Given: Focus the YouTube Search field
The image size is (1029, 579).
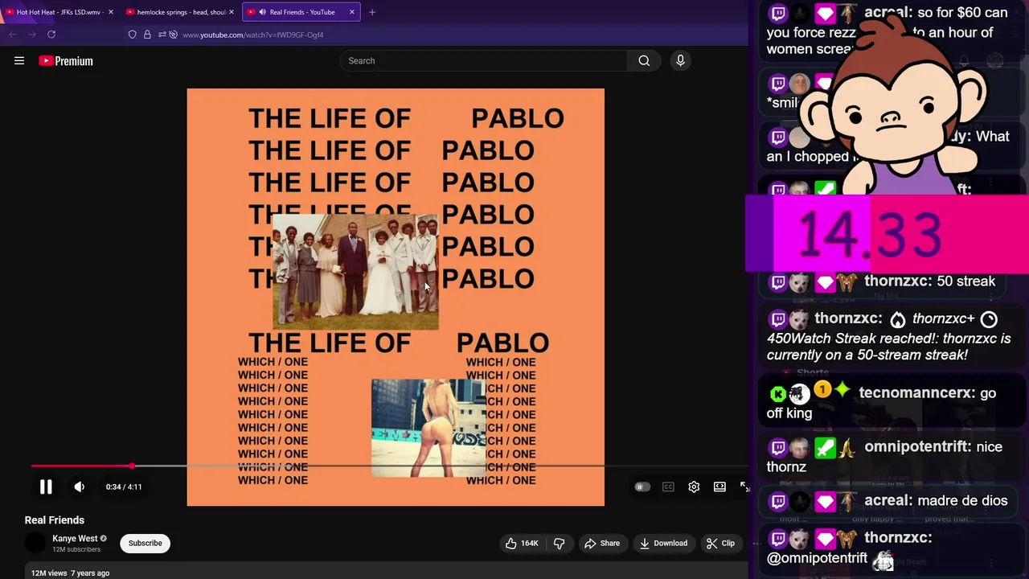Looking at the screenshot, I should pos(484,61).
